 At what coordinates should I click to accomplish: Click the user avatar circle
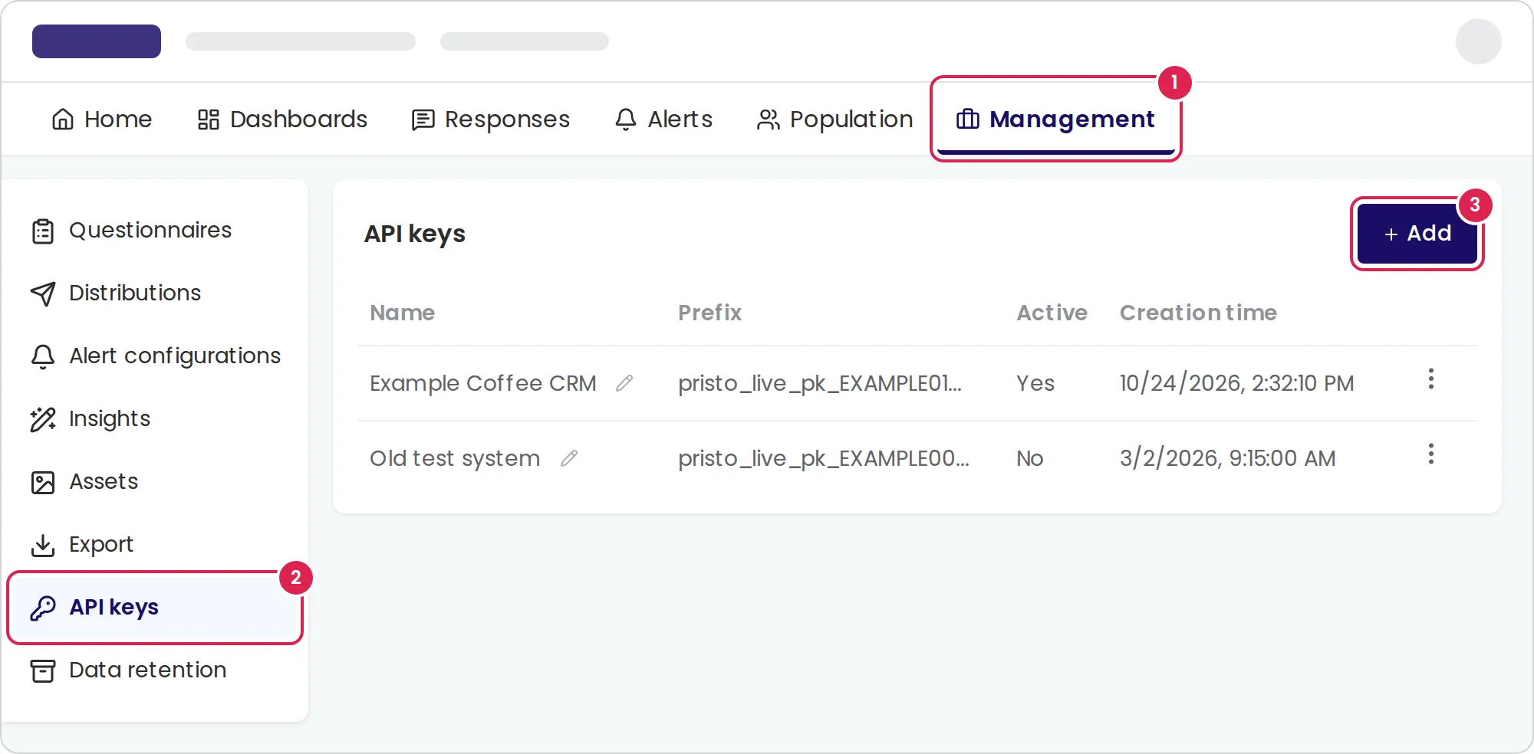tap(1479, 41)
